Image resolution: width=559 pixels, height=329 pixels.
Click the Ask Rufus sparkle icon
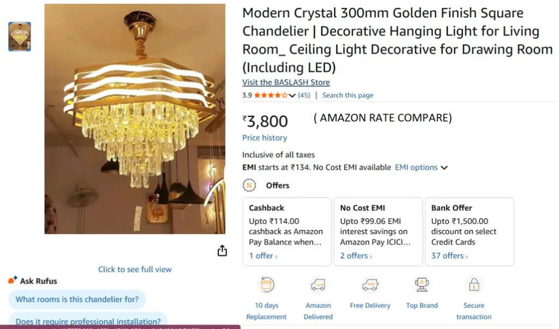(13, 280)
